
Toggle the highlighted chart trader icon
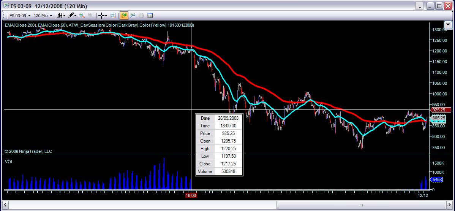pos(124,16)
